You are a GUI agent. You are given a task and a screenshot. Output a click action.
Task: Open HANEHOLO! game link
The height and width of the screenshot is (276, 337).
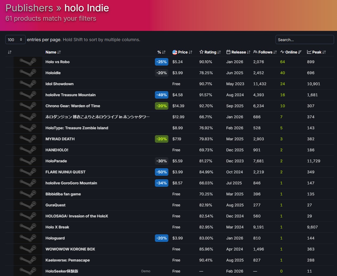[x=57, y=150]
